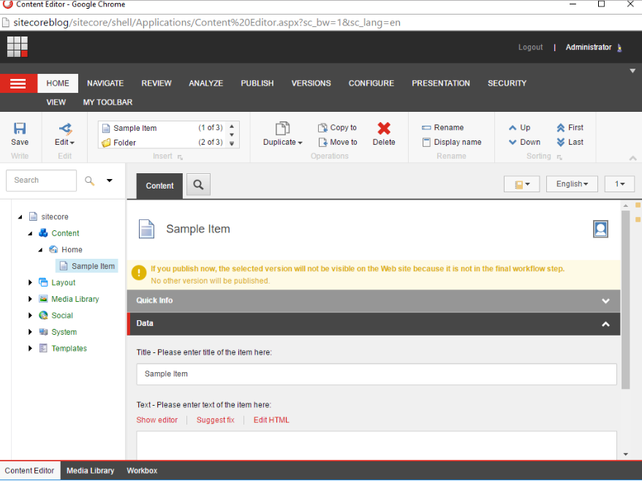The width and height of the screenshot is (642, 481).
Task: Open the Sitecore launchpad grid icon
Action: coord(18,47)
